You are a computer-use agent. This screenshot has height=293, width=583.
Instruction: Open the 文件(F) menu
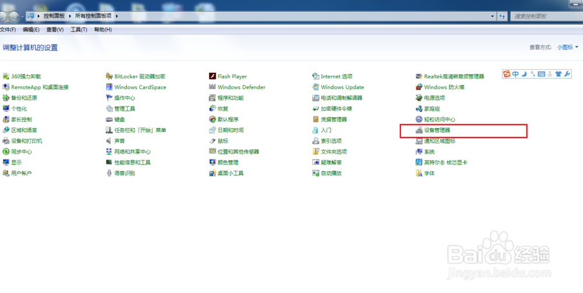(x=8, y=30)
